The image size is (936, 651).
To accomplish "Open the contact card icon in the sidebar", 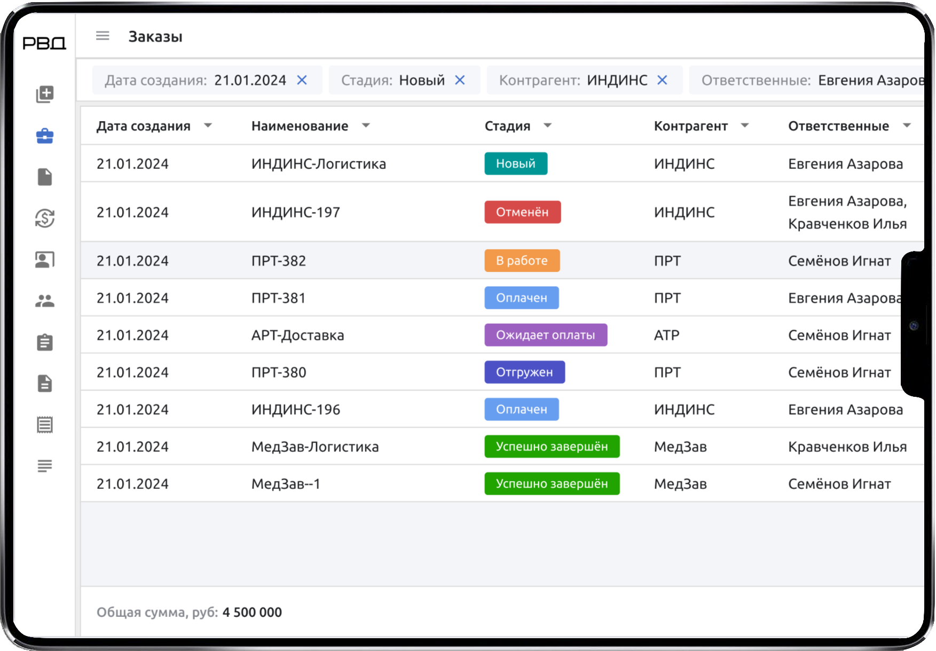I will (x=45, y=260).
